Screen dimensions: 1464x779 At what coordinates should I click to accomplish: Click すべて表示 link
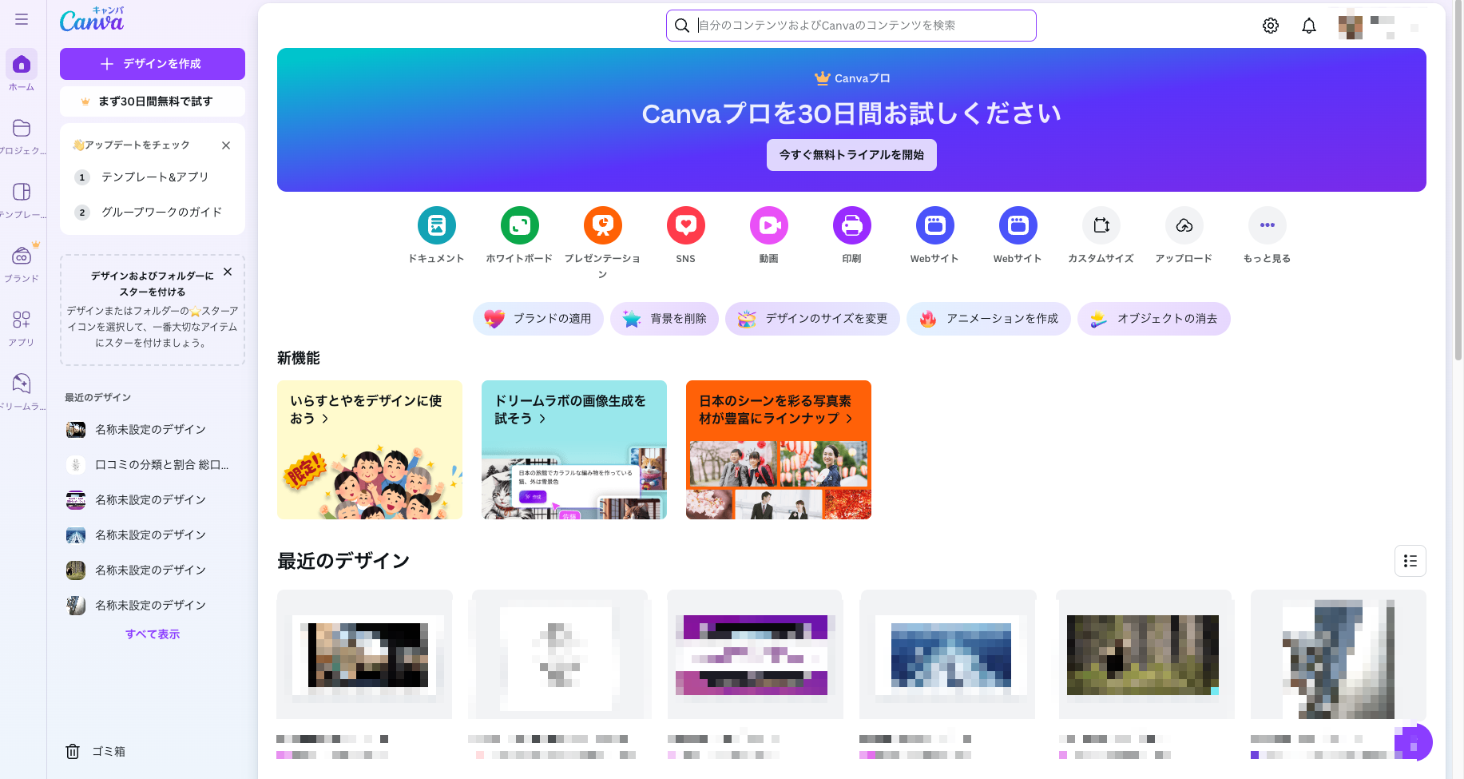153,634
